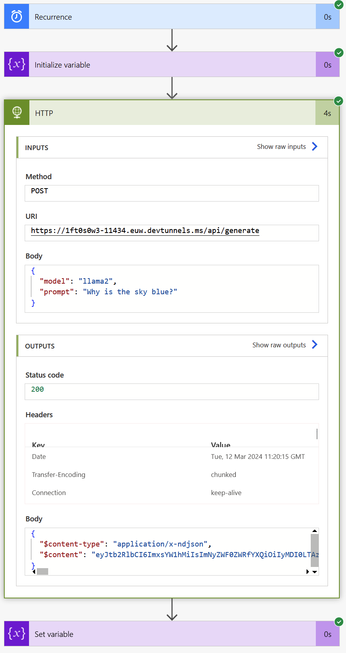
Task: Click the green success checkmark on Recurrence
Action: tap(339, 5)
